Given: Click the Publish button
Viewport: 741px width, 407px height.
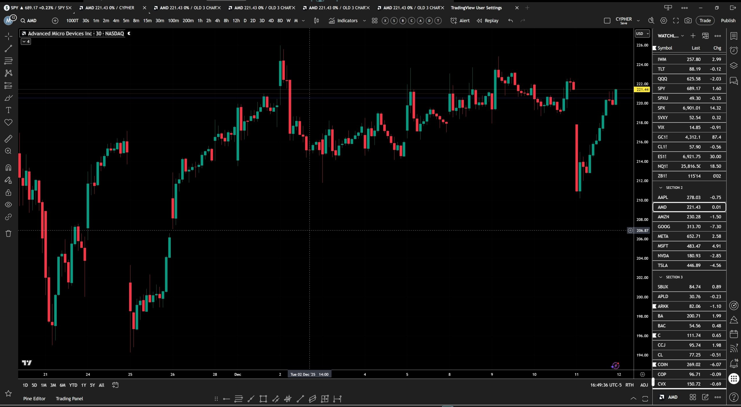Looking at the screenshot, I should click(x=728, y=21).
